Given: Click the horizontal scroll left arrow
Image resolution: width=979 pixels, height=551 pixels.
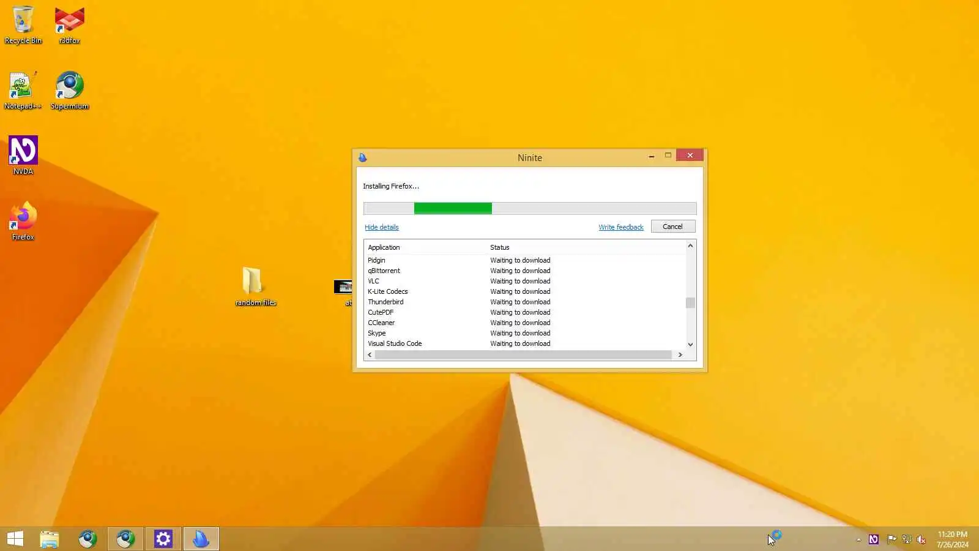Looking at the screenshot, I should (370, 355).
